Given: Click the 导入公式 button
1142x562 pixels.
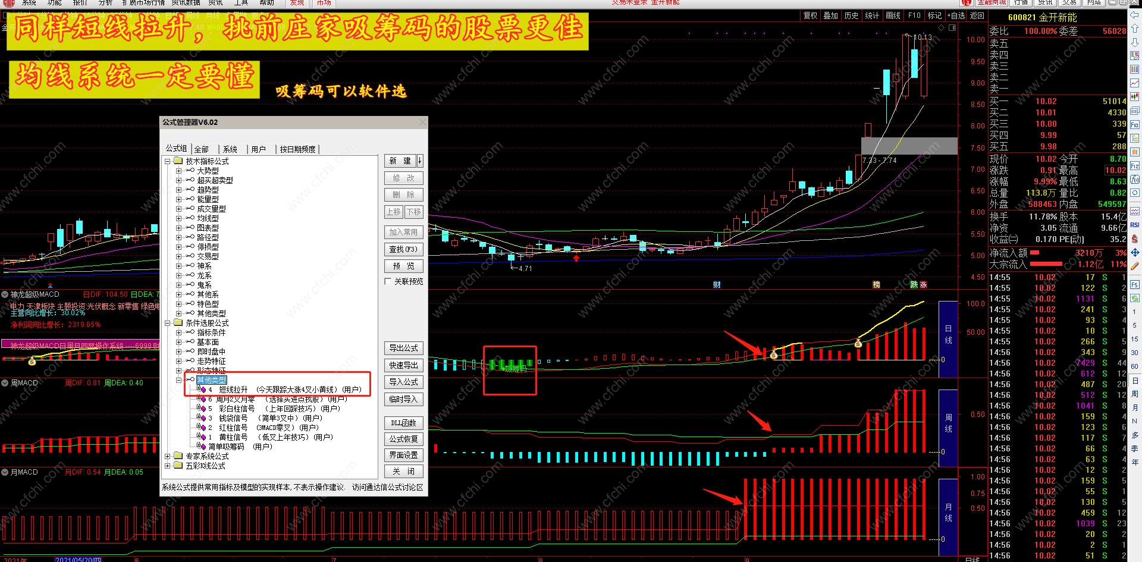Looking at the screenshot, I should click(x=404, y=382).
